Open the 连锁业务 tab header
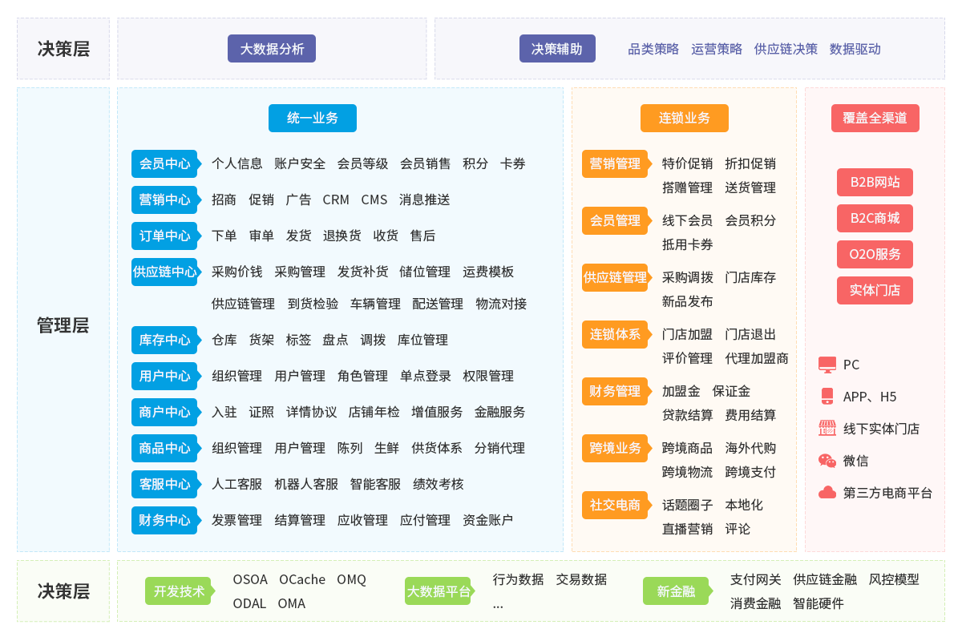Screen dimensions: 962x641 [x=684, y=119]
